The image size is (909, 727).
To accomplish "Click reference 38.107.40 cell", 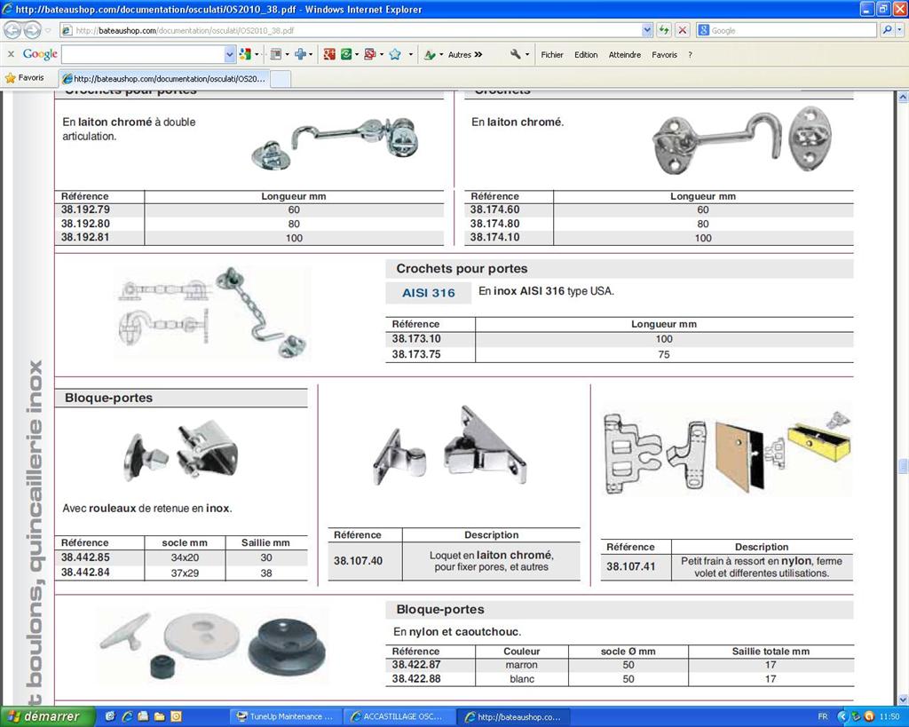I will pyautogui.click(x=359, y=561).
